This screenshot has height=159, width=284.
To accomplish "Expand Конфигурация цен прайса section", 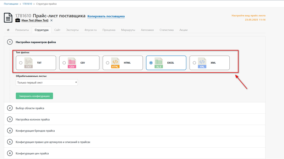I will point(135,153).
